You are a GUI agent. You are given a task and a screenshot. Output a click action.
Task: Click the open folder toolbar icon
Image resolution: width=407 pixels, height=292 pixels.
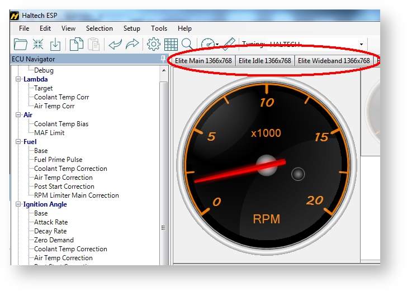click(21, 44)
